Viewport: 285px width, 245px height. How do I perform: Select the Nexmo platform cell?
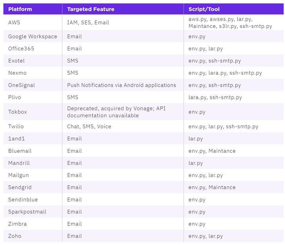pos(16,73)
